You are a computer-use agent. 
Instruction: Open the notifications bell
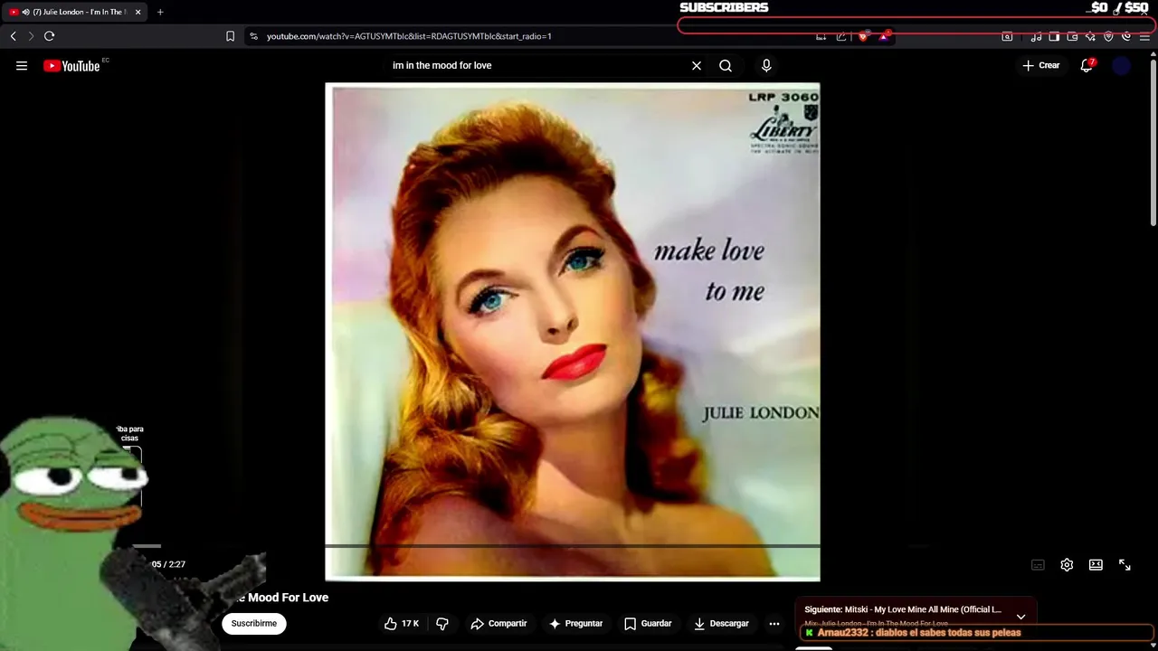coord(1087,65)
